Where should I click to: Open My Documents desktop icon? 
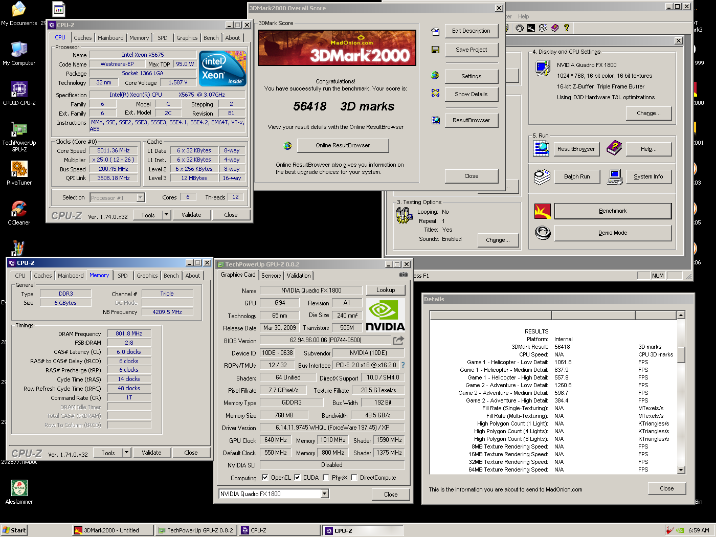tap(19, 14)
